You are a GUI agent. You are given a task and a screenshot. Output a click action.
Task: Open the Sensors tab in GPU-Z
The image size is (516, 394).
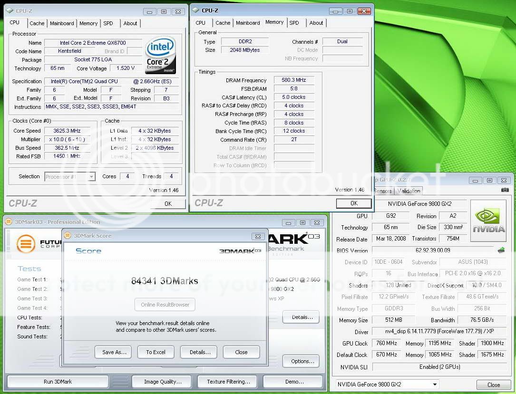point(383,191)
